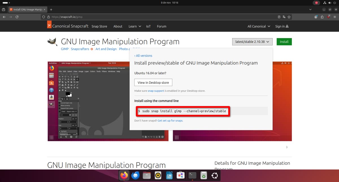The height and width of the screenshot is (182, 339).
Task: Open the All Canonical dropdown
Action: (258, 26)
